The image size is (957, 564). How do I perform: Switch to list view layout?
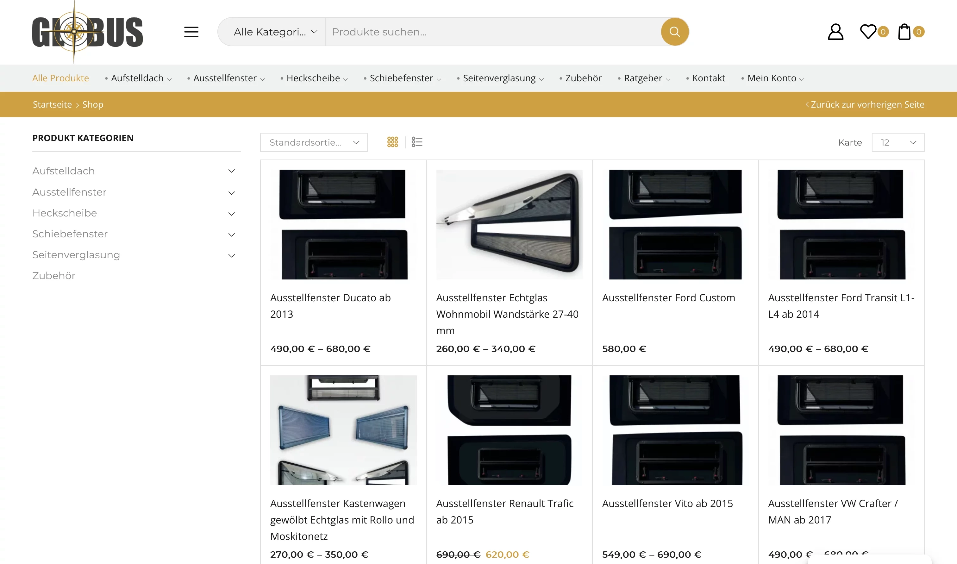tap(417, 142)
